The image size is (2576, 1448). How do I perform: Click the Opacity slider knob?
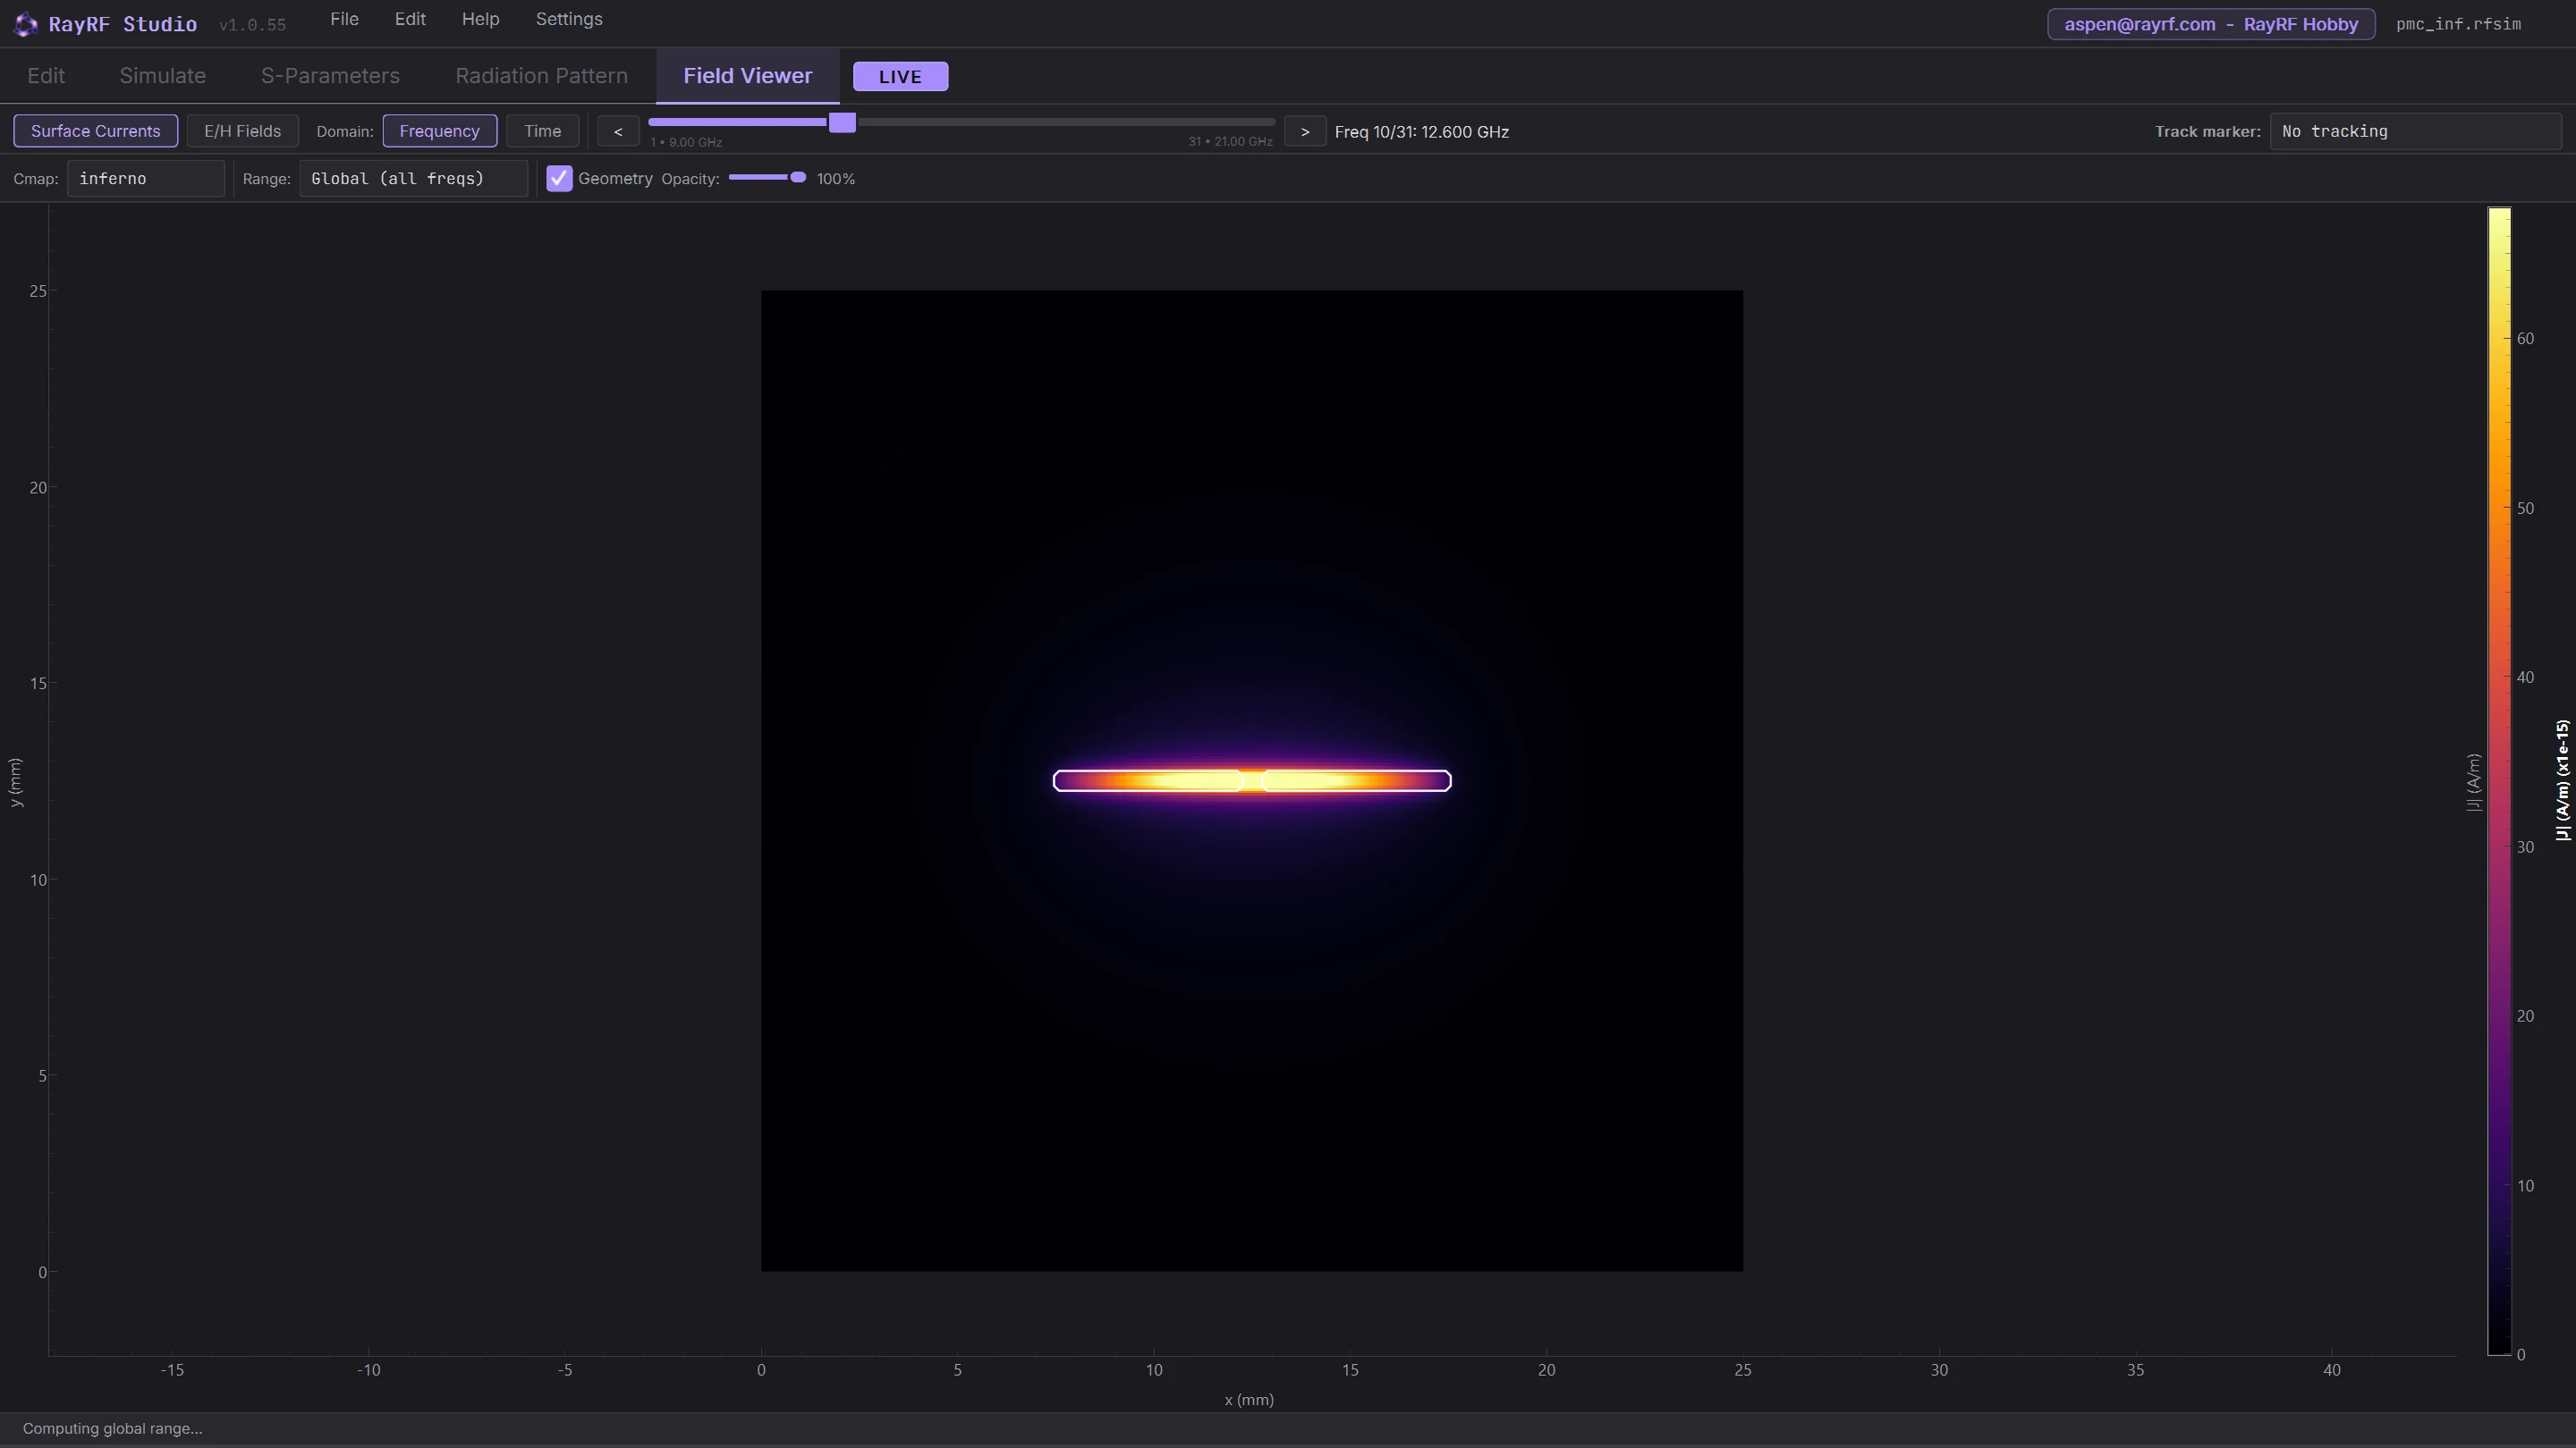pyautogui.click(x=798, y=177)
